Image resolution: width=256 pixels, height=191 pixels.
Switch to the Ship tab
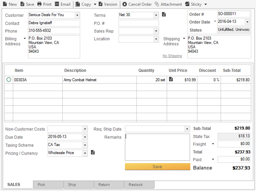click(78, 185)
